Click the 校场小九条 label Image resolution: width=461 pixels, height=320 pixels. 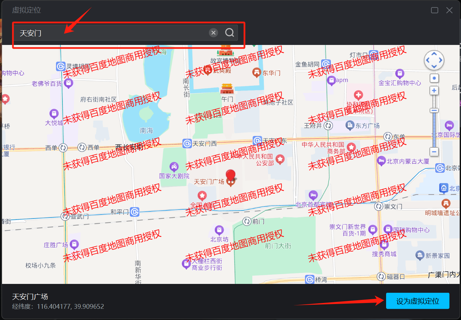41,265
